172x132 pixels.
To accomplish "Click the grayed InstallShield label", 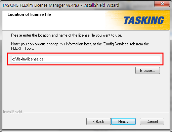I will click(x=12, y=112).
